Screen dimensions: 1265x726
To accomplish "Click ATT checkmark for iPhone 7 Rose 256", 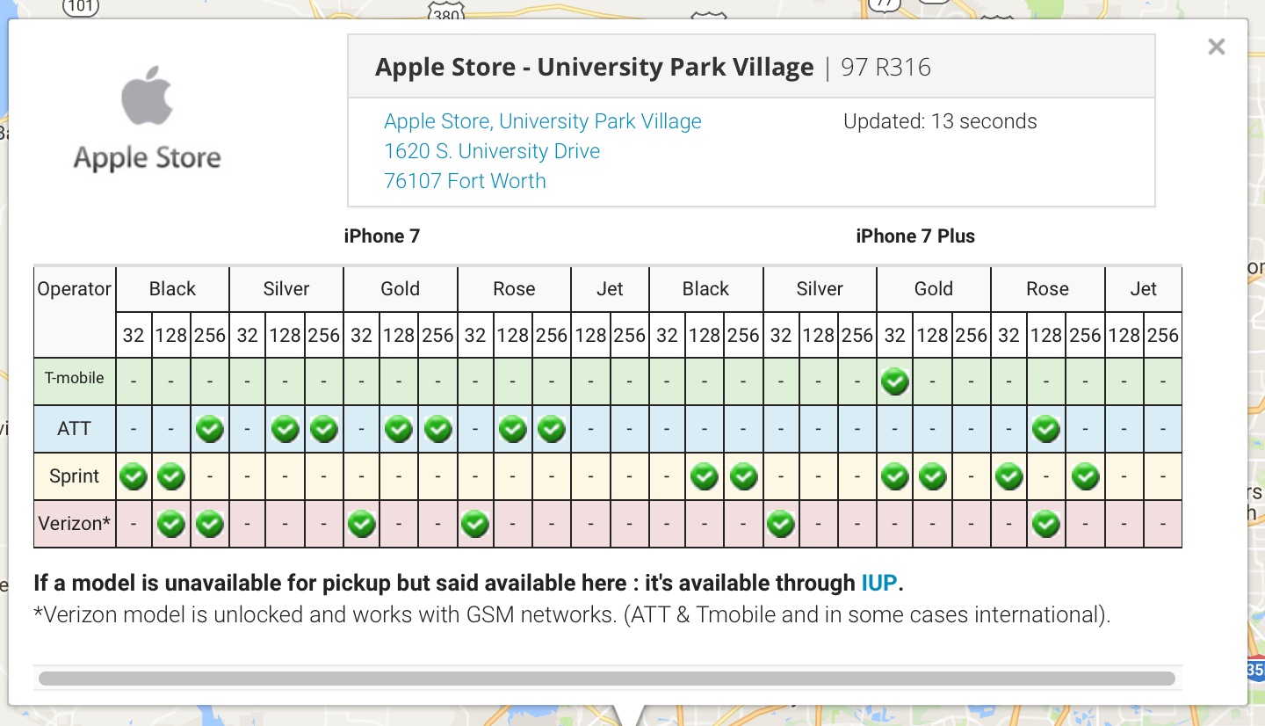I will pos(552,430).
